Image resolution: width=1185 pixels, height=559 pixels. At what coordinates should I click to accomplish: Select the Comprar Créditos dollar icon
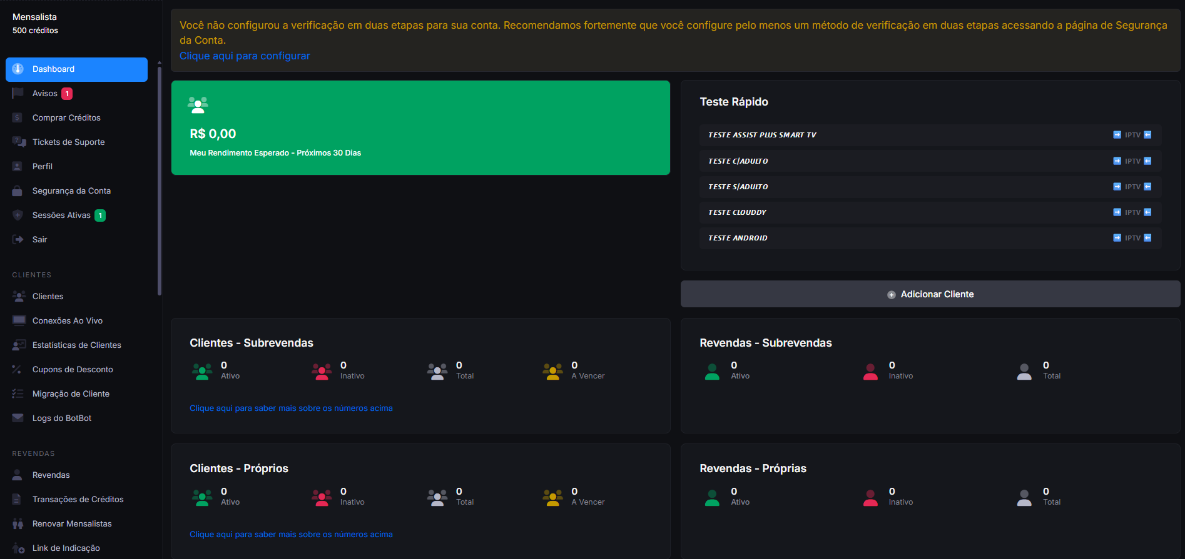click(x=18, y=117)
